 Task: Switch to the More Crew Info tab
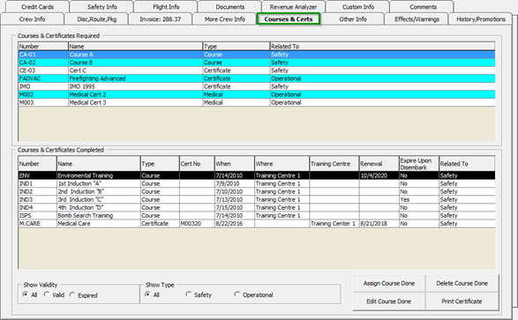[225, 19]
